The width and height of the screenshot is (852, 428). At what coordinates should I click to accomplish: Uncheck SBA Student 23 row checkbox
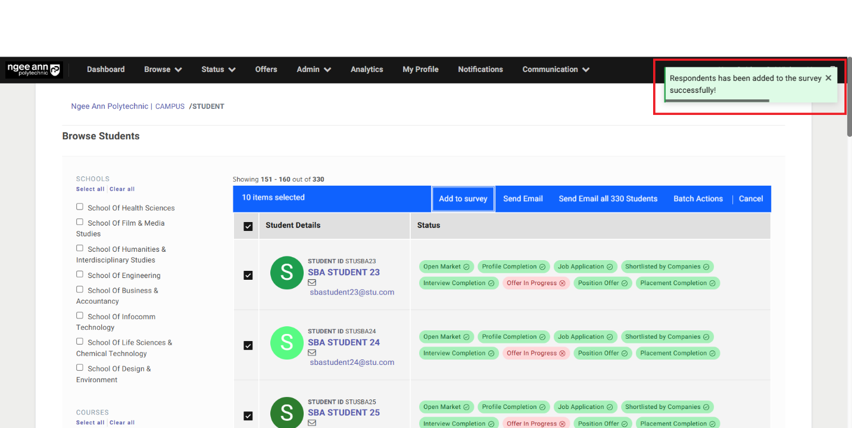pyautogui.click(x=248, y=275)
